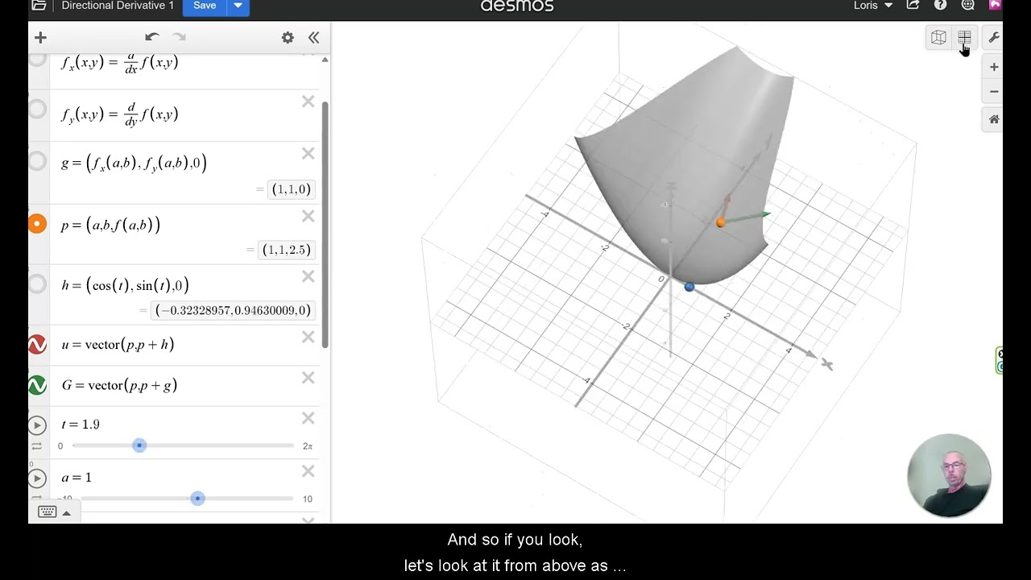
Task: Click the Save button
Action: tap(205, 6)
